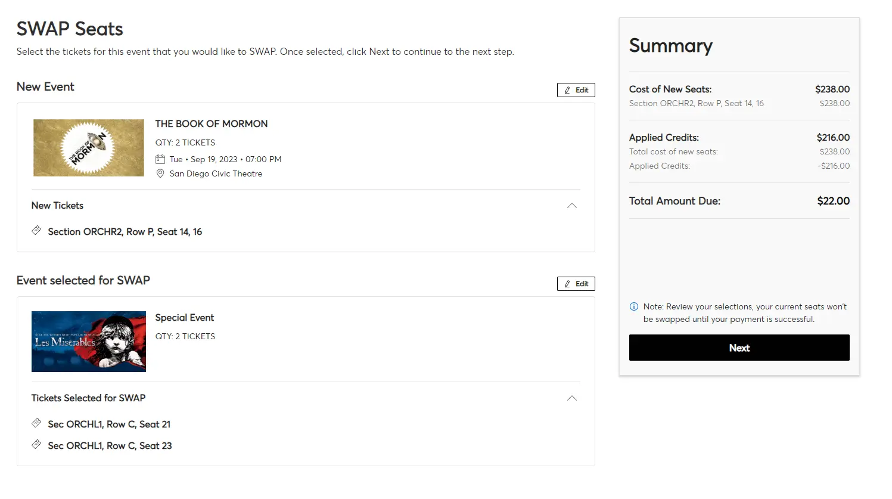Click the Cost of New Seats label
This screenshot has width=892, height=499.
coord(670,89)
